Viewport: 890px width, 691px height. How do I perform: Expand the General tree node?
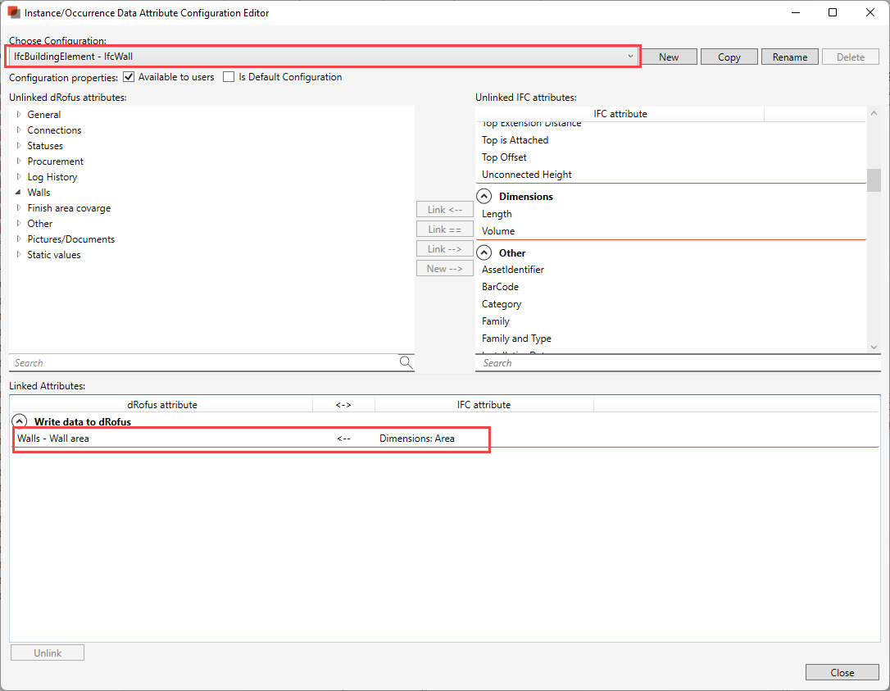[19, 115]
